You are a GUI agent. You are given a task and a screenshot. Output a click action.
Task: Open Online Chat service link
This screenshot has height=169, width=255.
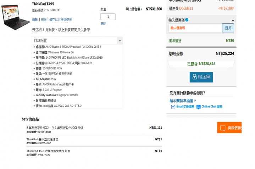click(212, 106)
